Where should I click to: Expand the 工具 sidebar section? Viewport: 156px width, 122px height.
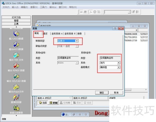(x=16, y=24)
